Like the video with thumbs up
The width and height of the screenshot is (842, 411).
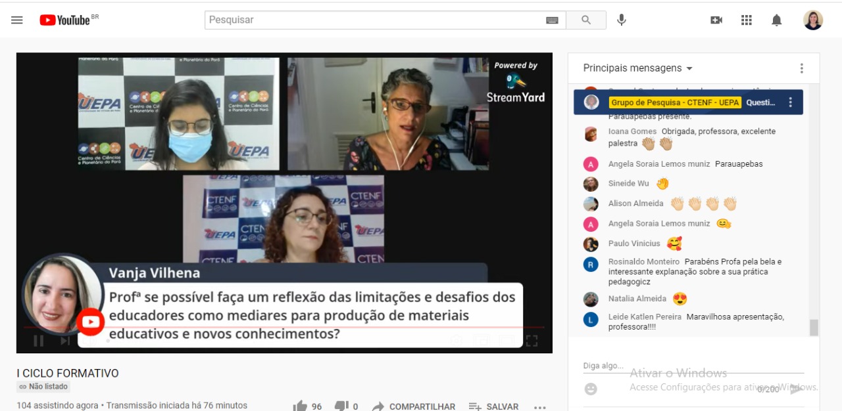(x=300, y=406)
